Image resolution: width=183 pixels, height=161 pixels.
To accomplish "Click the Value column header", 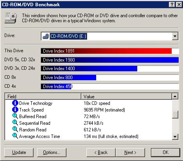I will (126, 97).
